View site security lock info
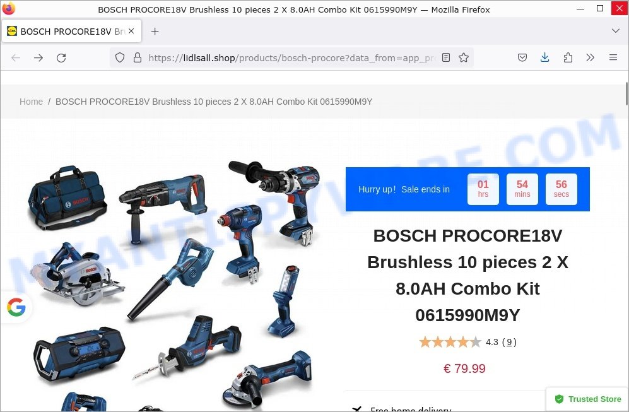This screenshot has height=412, width=629. click(137, 58)
